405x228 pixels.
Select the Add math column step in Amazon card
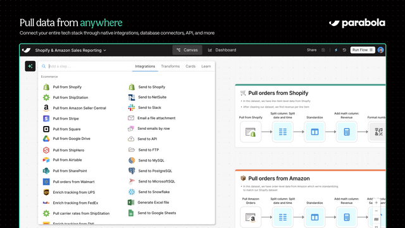tap(347, 217)
